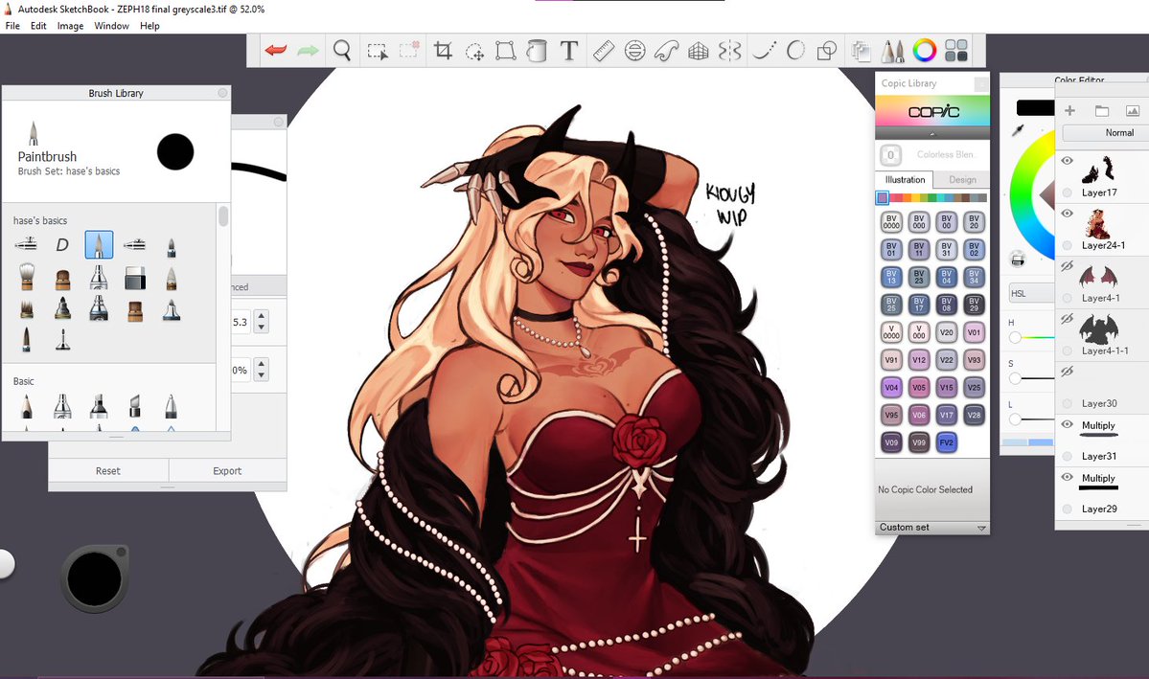Open the HSL color mode dropdown

point(1031,294)
